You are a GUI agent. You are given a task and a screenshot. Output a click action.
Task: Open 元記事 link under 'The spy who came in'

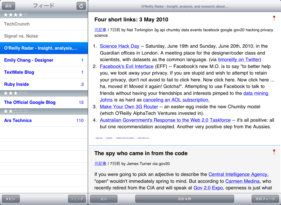[100, 164]
